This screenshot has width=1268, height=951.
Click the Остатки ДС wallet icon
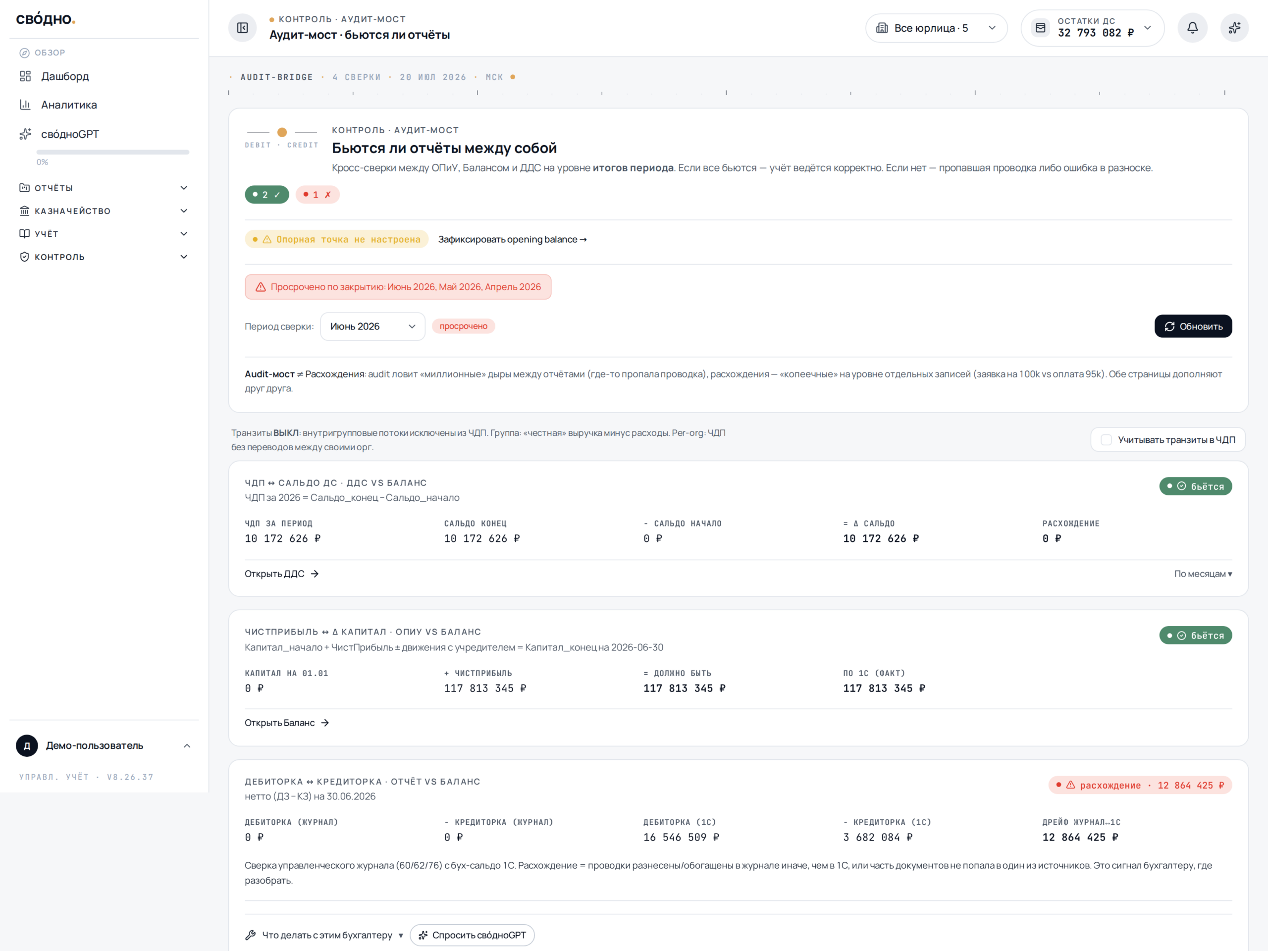1041,28
